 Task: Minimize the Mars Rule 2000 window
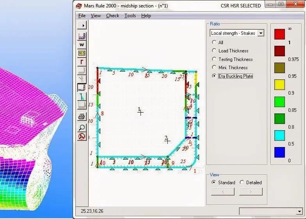click(x=270, y=4)
